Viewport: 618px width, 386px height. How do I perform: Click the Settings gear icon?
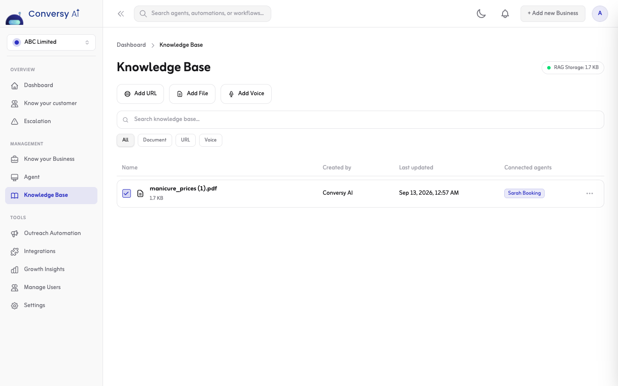pyautogui.click(x=15, y=305)
